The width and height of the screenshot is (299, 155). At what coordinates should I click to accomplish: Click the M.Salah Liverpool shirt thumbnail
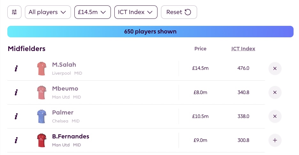[x=42, y=69]
